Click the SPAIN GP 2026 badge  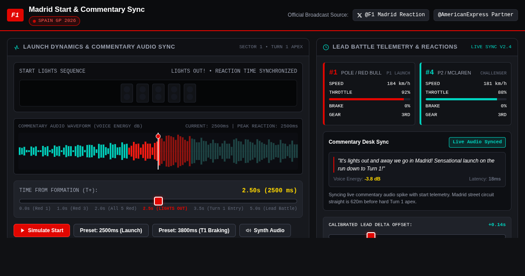pos(54,21)
